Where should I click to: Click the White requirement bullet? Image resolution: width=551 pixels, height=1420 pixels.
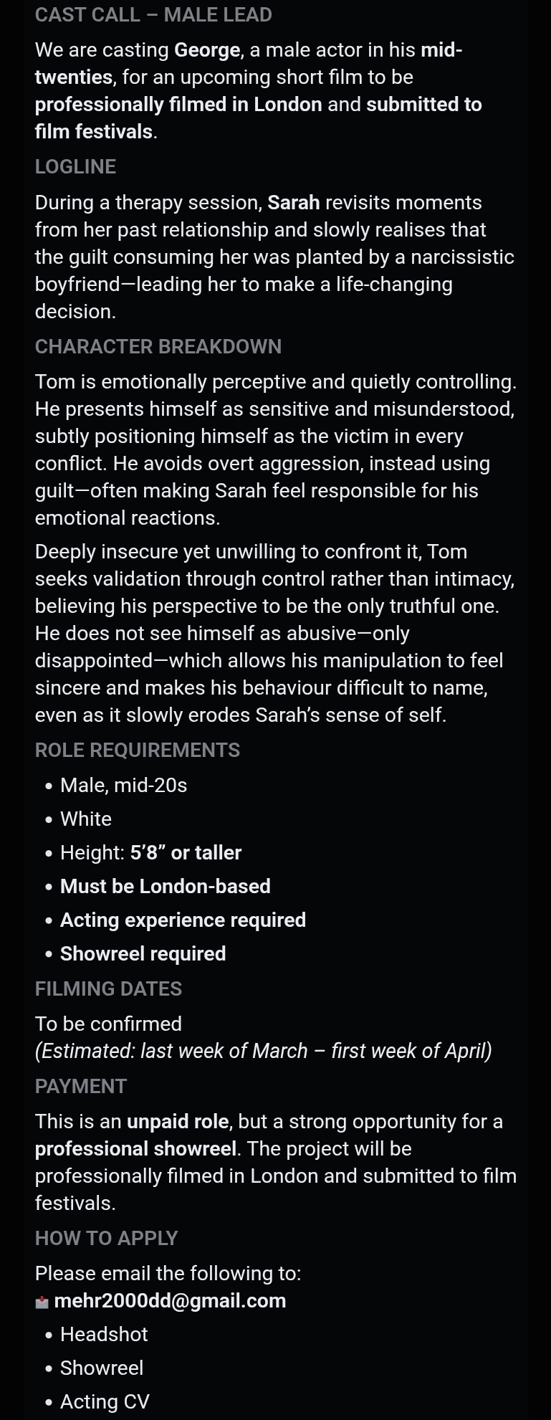[86, 819]
